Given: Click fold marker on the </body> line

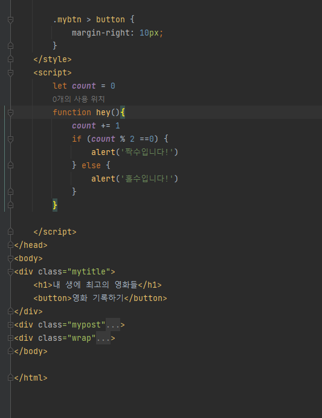Looking at the screenshot, I should [10, 352].
